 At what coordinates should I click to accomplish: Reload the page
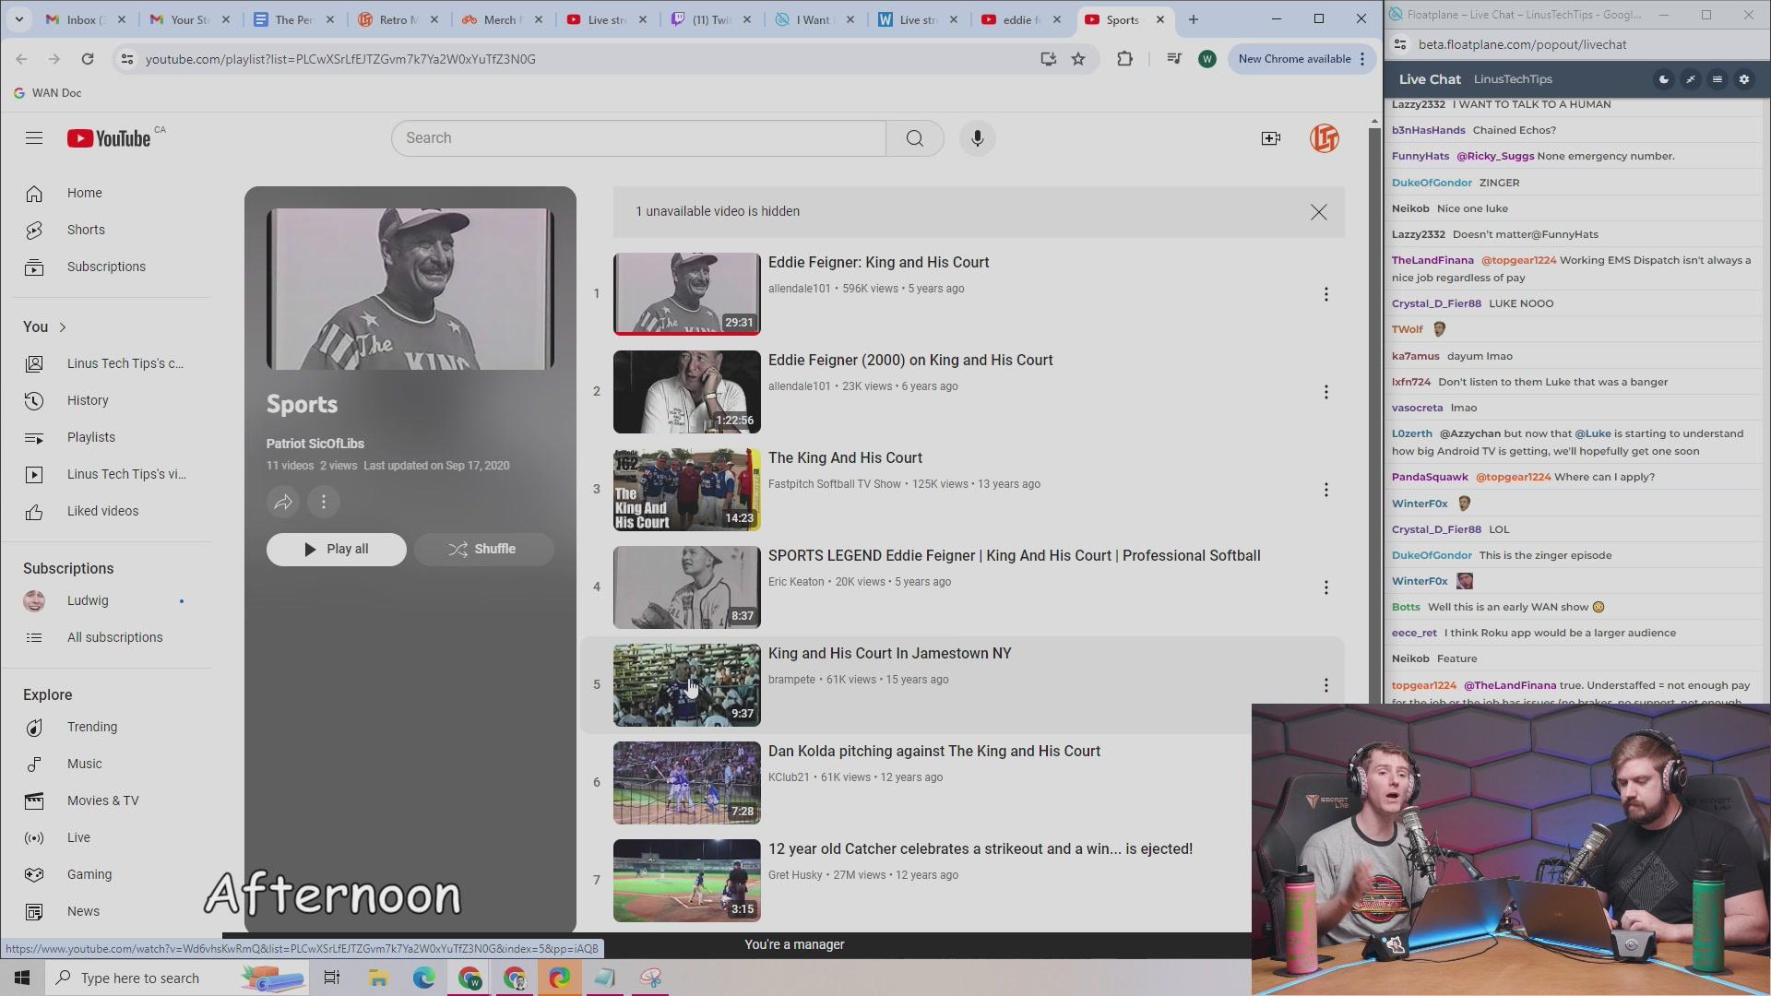[x=88, y=59]
